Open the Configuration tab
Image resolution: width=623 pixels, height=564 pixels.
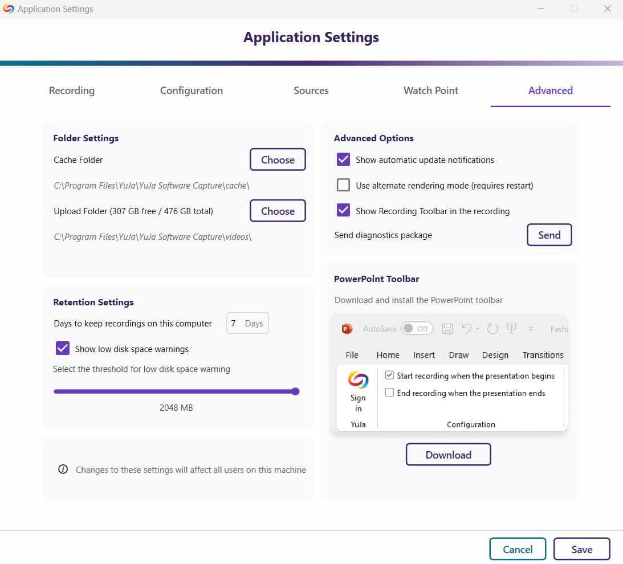[191, 91]
